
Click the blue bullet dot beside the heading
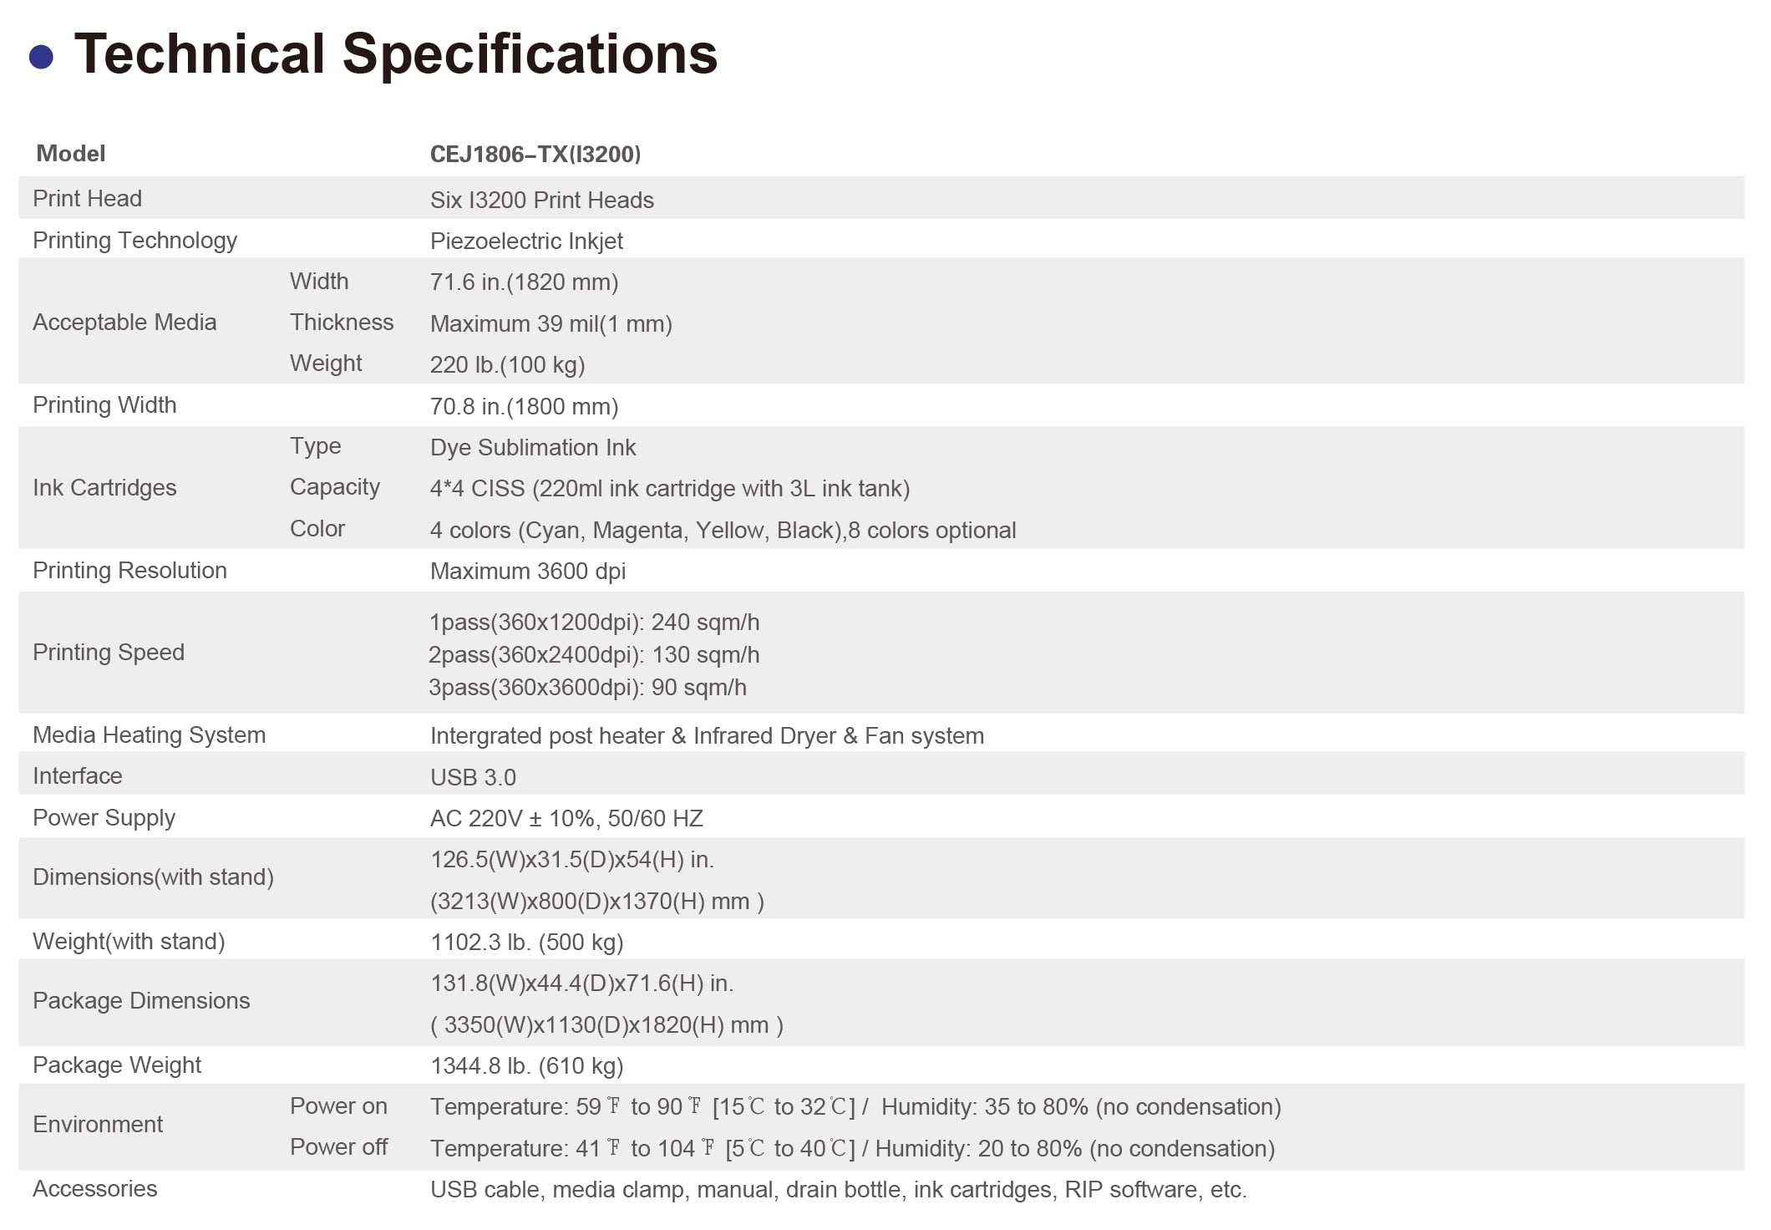pos(41,57)
